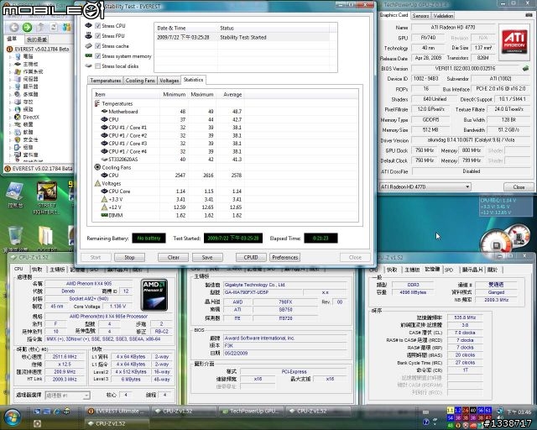Select the SPD tab in the CPU-Z memory window
The width and height of the screenshot is (537, 430).
[x=449, y=270]
